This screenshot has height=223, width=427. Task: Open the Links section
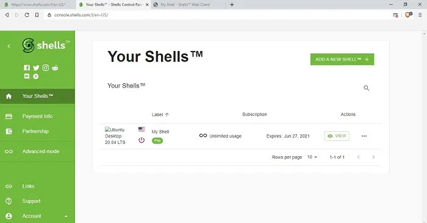37,186
